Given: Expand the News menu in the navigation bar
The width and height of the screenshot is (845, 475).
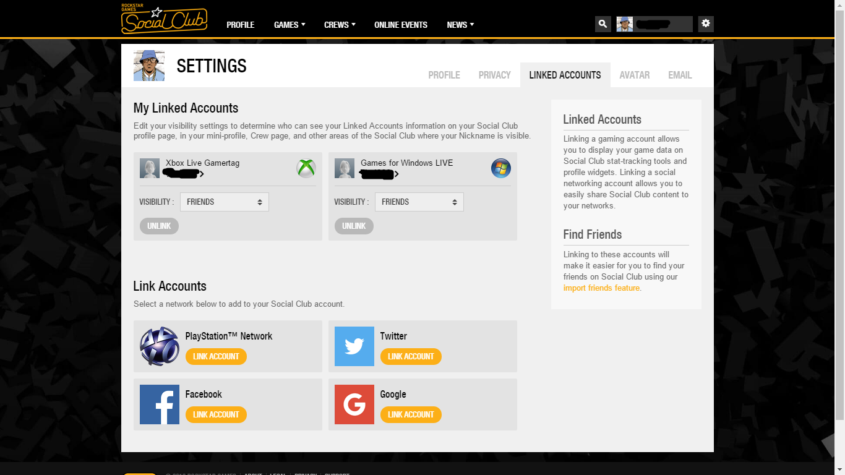Looking at the screenshot, I should (460, 25).
